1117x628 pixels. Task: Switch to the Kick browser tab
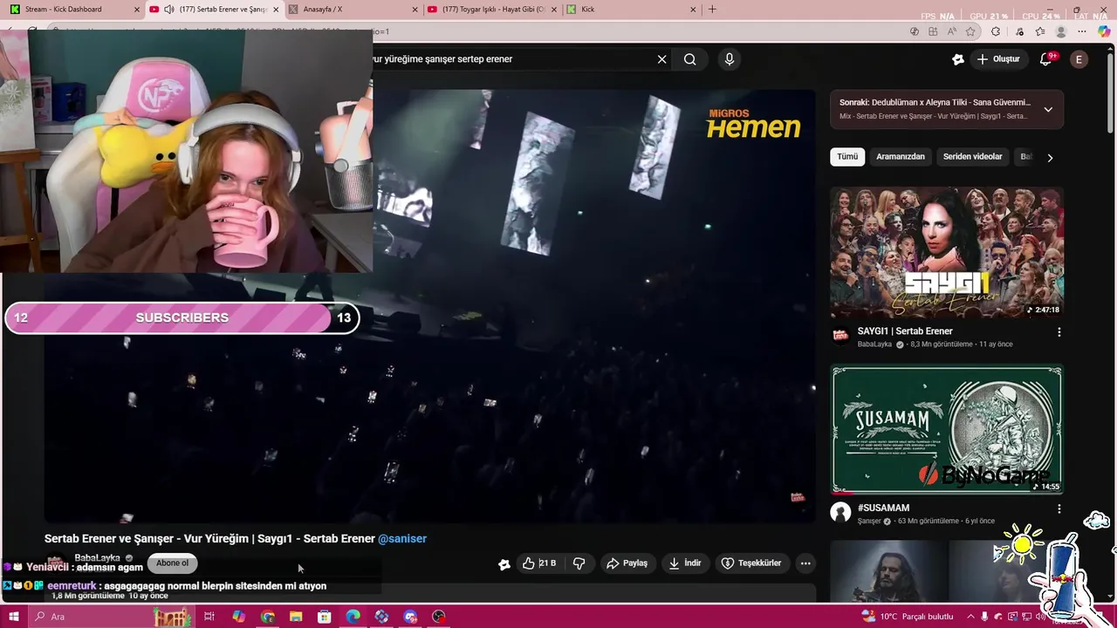point(630,10)
